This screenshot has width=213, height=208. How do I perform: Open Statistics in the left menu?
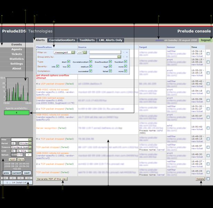(17, 59)
